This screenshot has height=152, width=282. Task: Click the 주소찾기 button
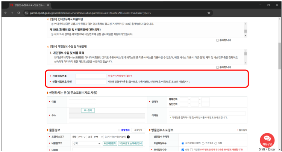pyautogui.click(x=88, y=110)
